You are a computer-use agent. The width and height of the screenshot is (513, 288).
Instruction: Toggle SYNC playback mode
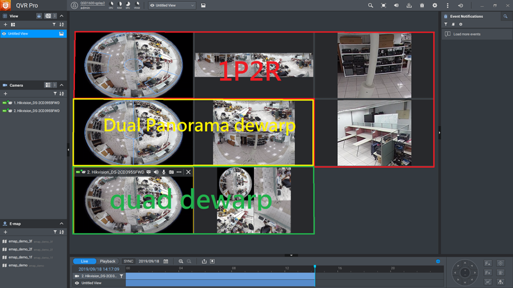coord(128,261)
